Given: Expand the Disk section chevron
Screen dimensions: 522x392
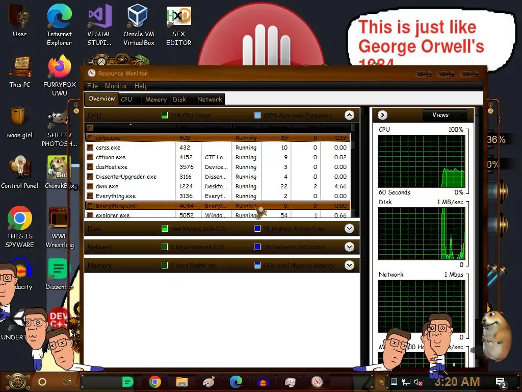Looking at the screenshot, I should [x=349, y=229].
